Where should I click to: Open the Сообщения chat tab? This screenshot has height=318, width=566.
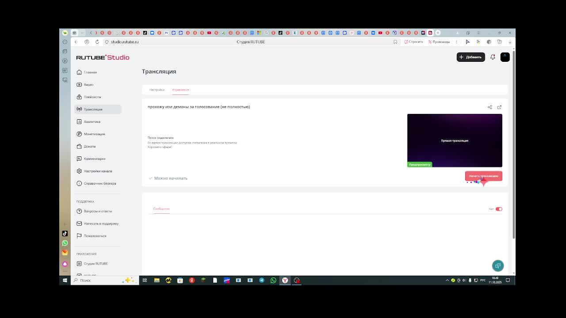tap(161, 209)
